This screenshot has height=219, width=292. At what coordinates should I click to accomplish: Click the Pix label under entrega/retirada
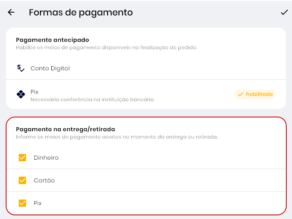point(37,203)
